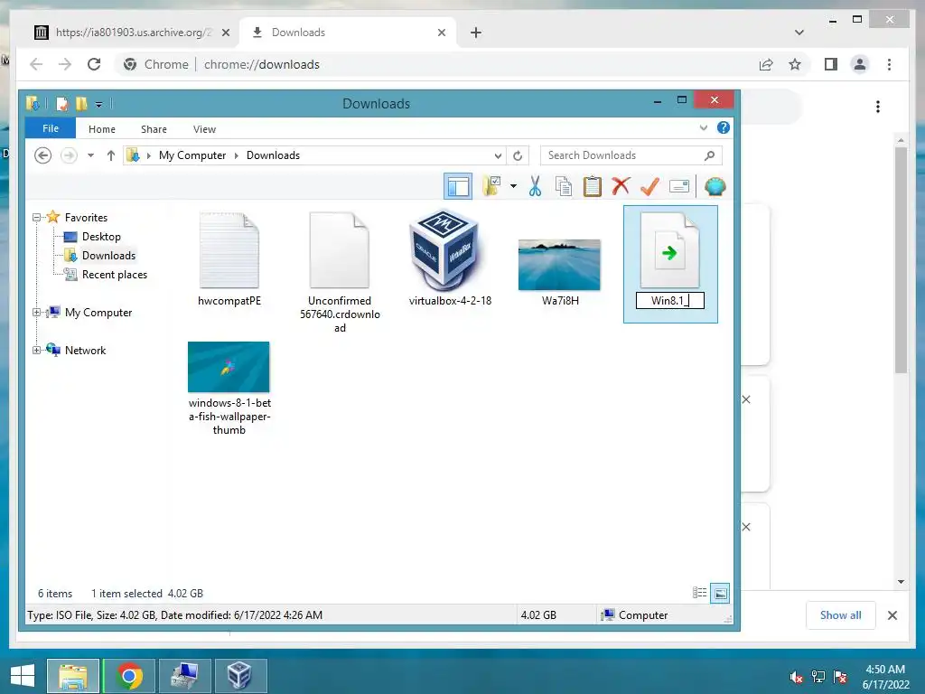Open the Windows Start button
The image size is (925, 694).
[23, 676]
